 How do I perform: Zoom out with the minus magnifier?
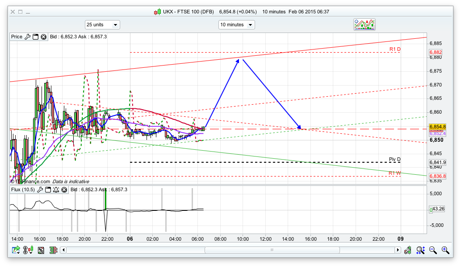coord(432,251)
